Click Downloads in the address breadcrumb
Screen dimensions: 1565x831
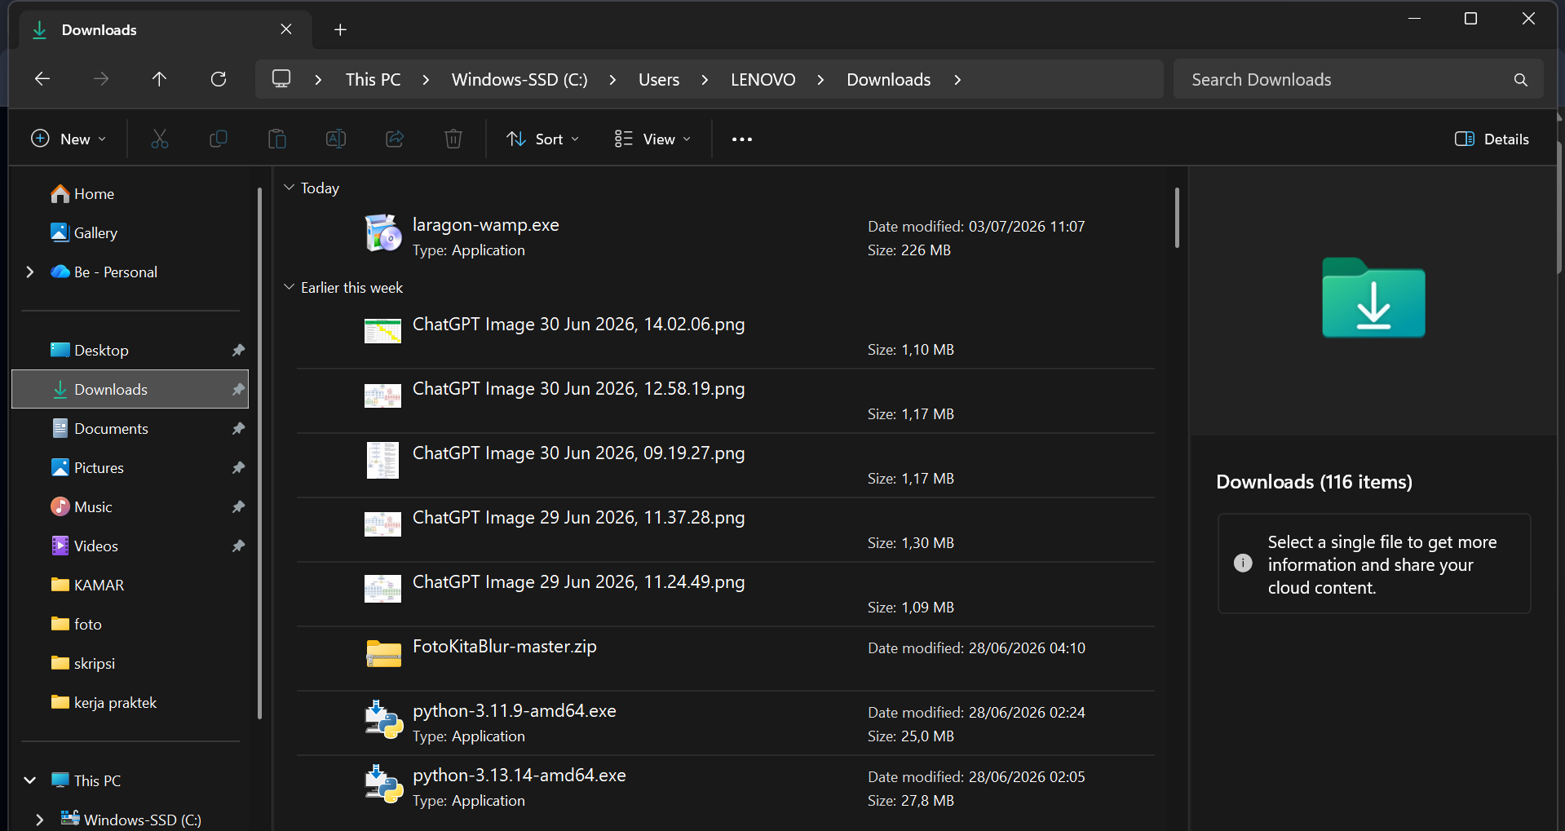pyautogui.click(x=889, y=80)
